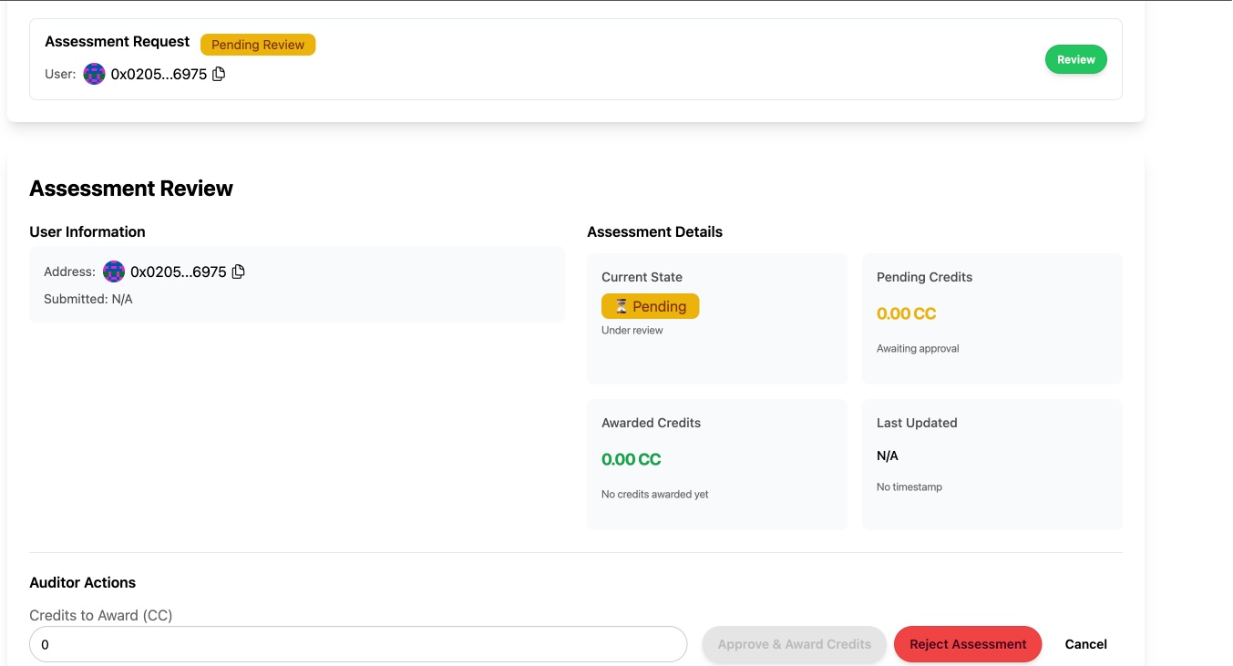Focus the Credits to Award input field

pyautogui.click(x=357, y=644)
